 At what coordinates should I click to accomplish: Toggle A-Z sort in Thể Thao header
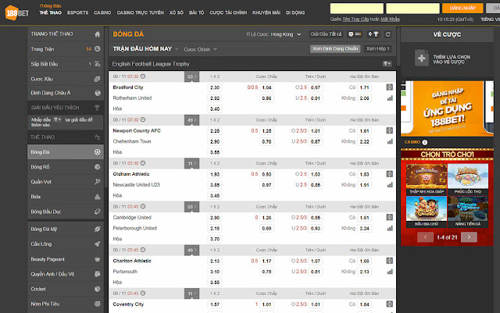[97, 137]
